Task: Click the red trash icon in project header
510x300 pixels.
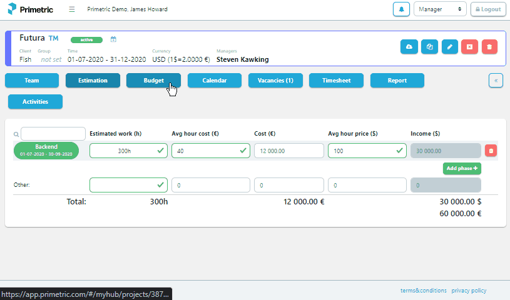Action: (489, 47)
